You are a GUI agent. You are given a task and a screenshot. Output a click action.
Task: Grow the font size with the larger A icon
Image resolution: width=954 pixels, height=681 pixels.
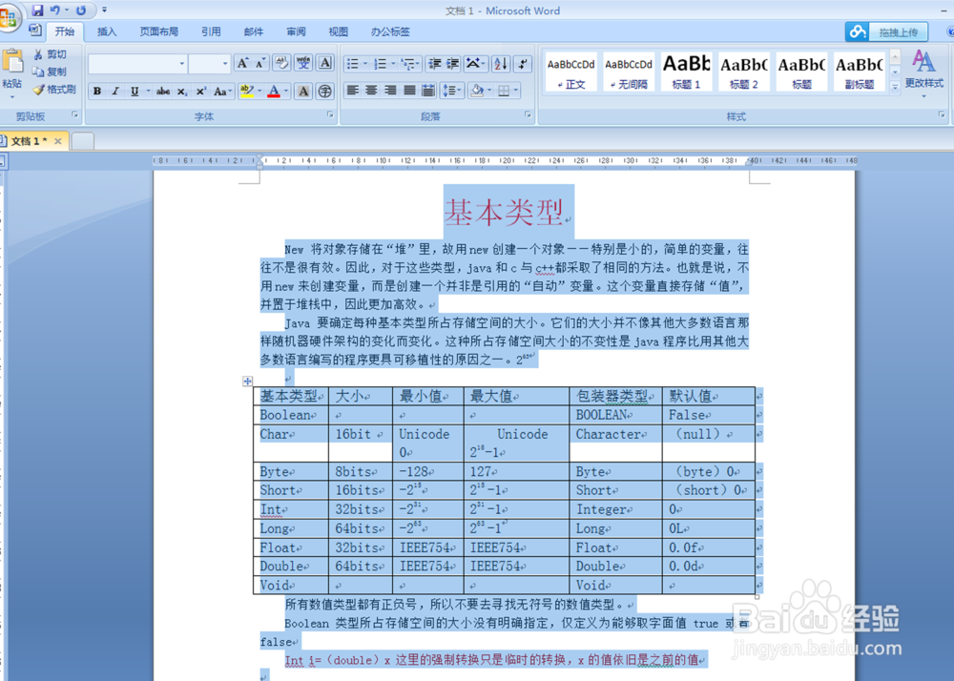[243, 63]
